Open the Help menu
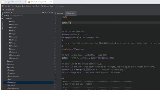The width and height of the screenshot is (160, 90). pos(52,6)
